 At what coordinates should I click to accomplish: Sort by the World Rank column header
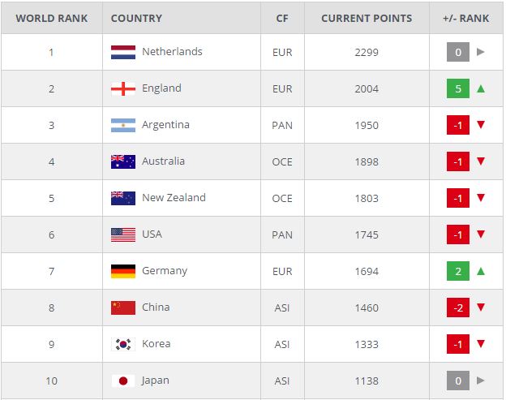pos(51,18)
